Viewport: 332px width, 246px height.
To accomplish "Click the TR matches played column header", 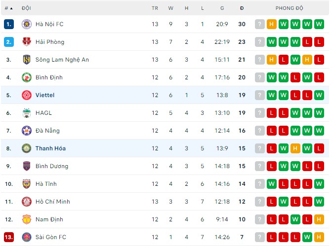I will coord(155,8).
